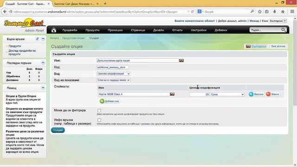Open Вижте клиентската област link
The image size is (297, 167).
195,21
